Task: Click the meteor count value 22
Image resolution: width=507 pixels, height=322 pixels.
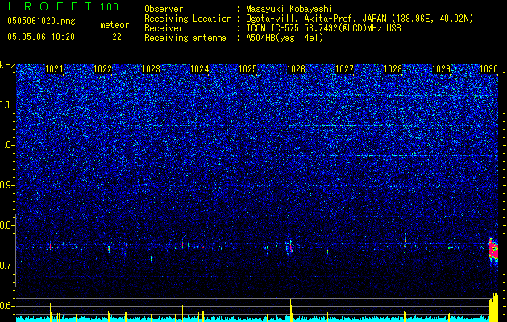Action: pyautogui.click(x=117, y=37)
